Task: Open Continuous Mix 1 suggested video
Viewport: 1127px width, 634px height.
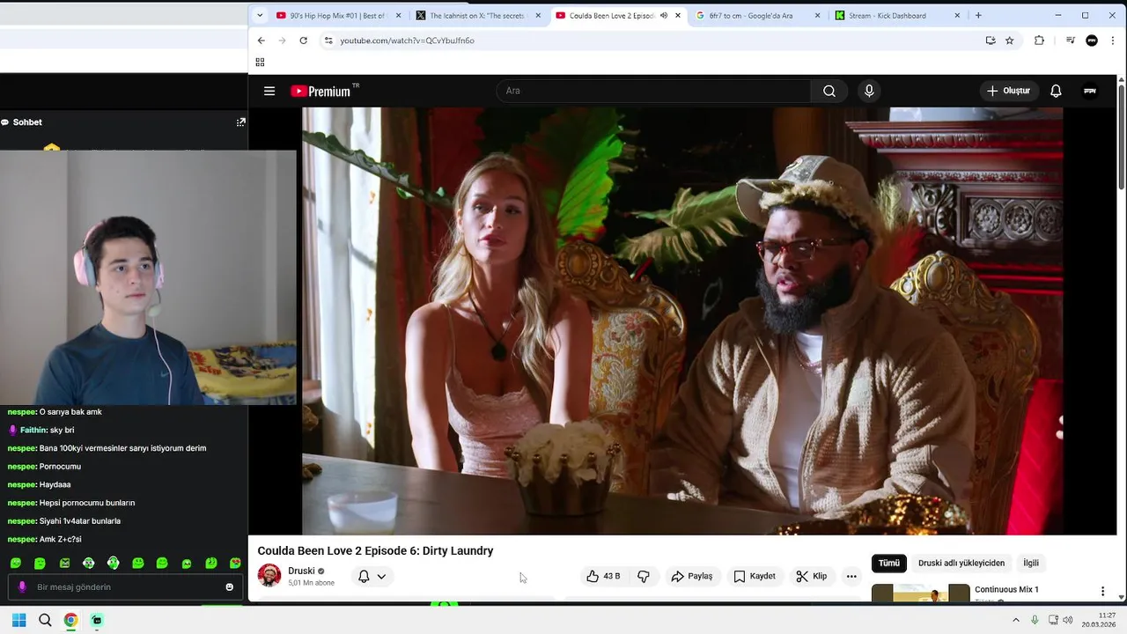Action: tap(1006, 589)
